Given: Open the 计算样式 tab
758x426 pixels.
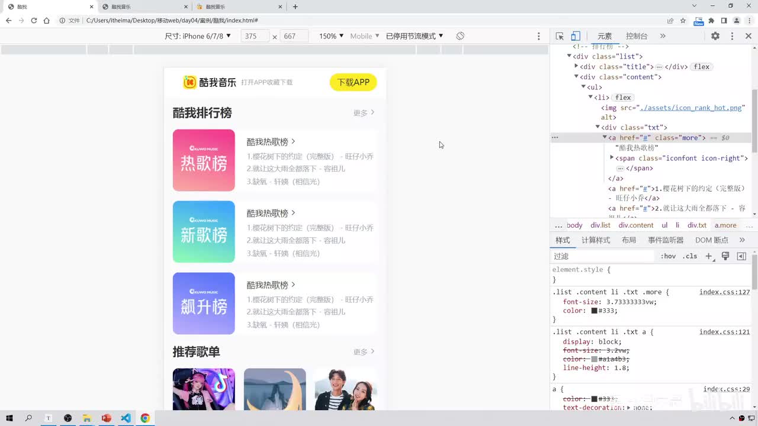Looking at the screenshot, I should point(596,240).
